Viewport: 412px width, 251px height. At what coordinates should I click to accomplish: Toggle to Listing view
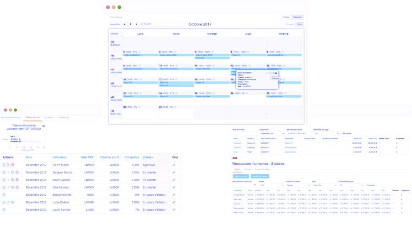[286, 17]
